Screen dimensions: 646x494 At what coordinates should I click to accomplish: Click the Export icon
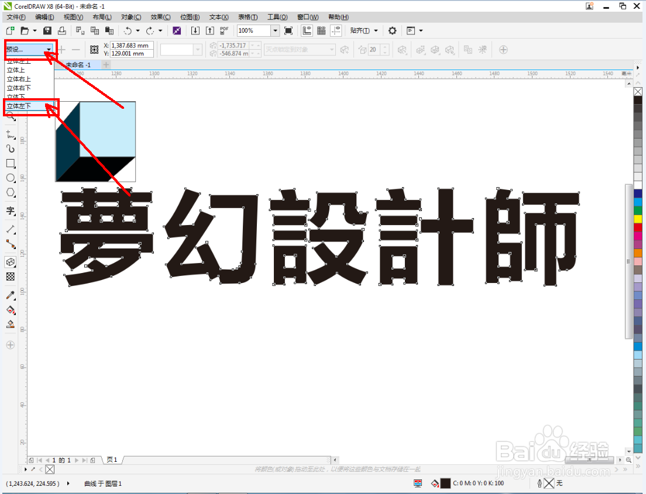[x=209, y=30]
